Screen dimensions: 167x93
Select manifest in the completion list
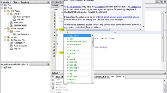click(x=77, y=76)
